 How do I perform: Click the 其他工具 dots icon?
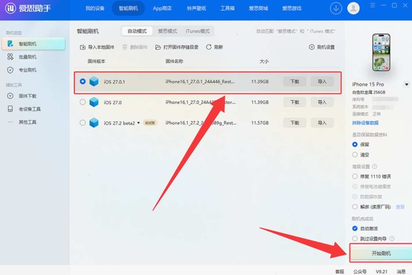10,122
